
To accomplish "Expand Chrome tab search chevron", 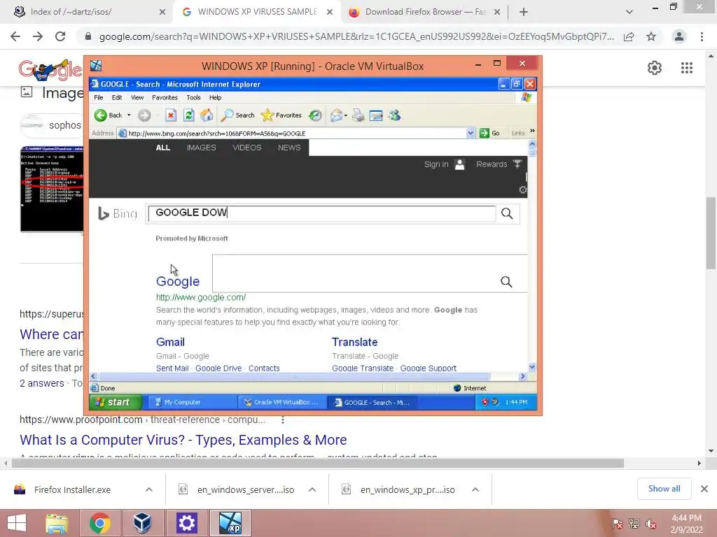I will coord(629,13).
